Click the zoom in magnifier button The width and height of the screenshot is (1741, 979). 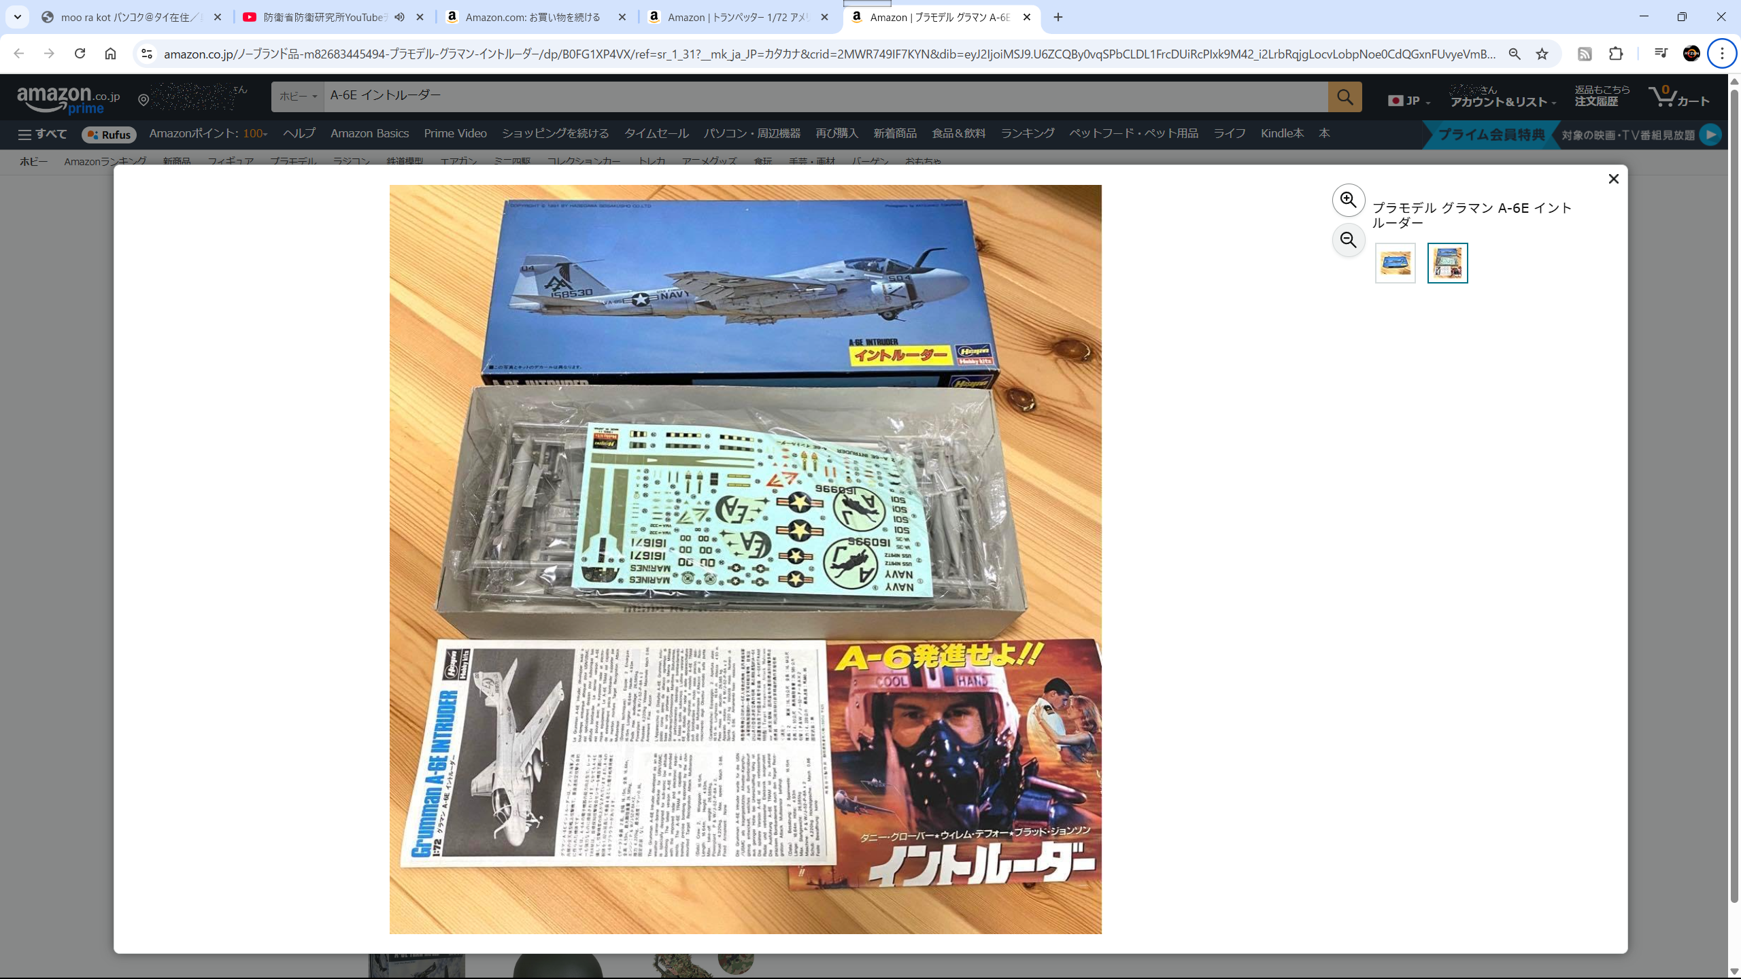(x=1348, y=200)
